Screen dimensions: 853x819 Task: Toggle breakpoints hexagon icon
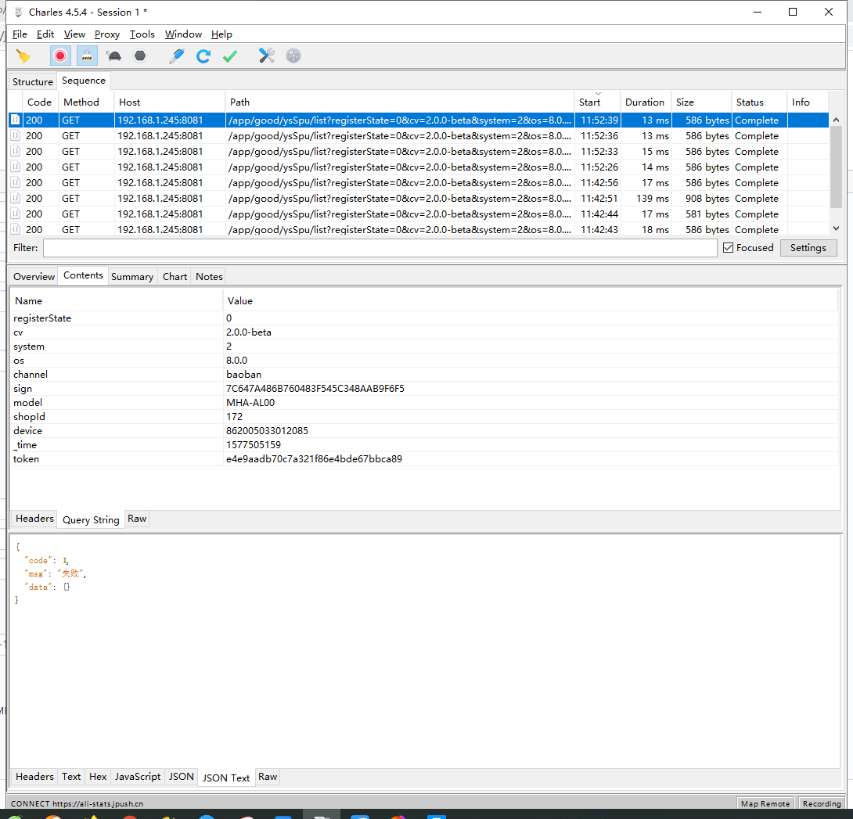140,56
